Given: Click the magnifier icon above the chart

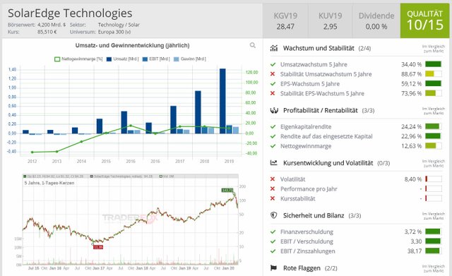Looking at the screenshot, I should [x=253, y=45].
